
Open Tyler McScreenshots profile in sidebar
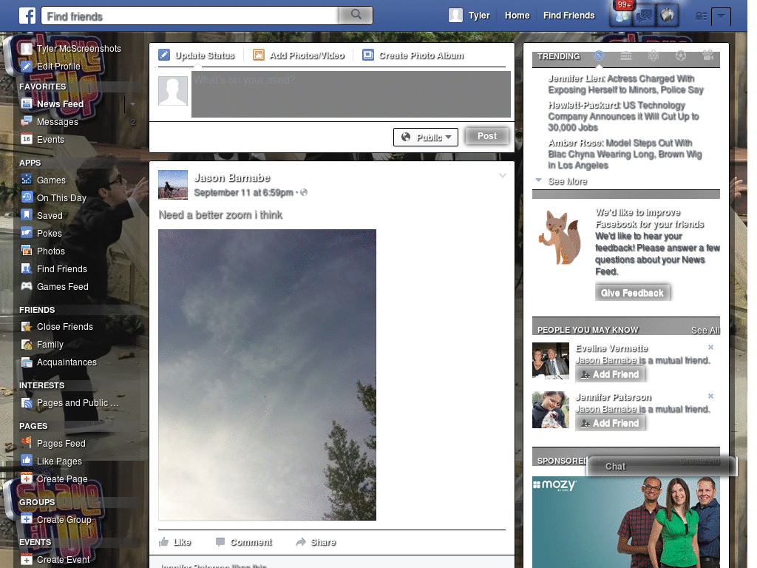[x=72, y=48]
